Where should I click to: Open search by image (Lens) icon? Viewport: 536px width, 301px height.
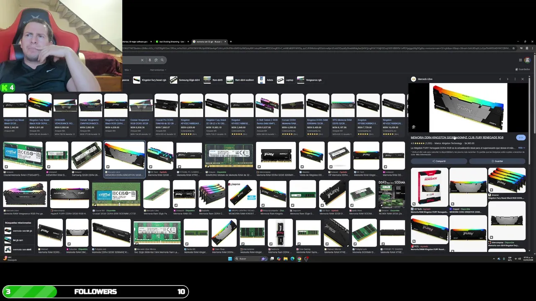pyautogui.click(x=156, y=60)
